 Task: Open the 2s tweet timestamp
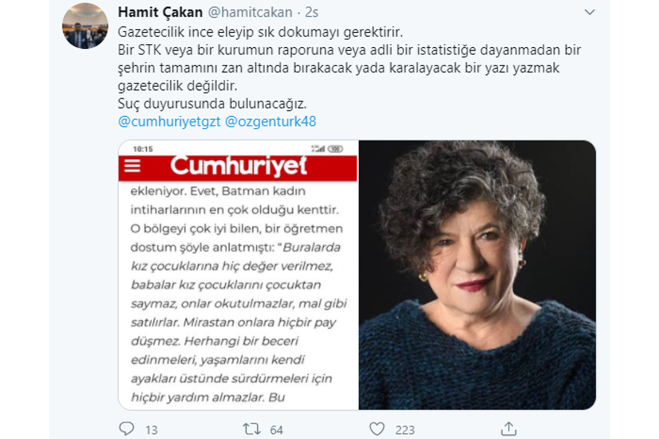tap(311, 12)
